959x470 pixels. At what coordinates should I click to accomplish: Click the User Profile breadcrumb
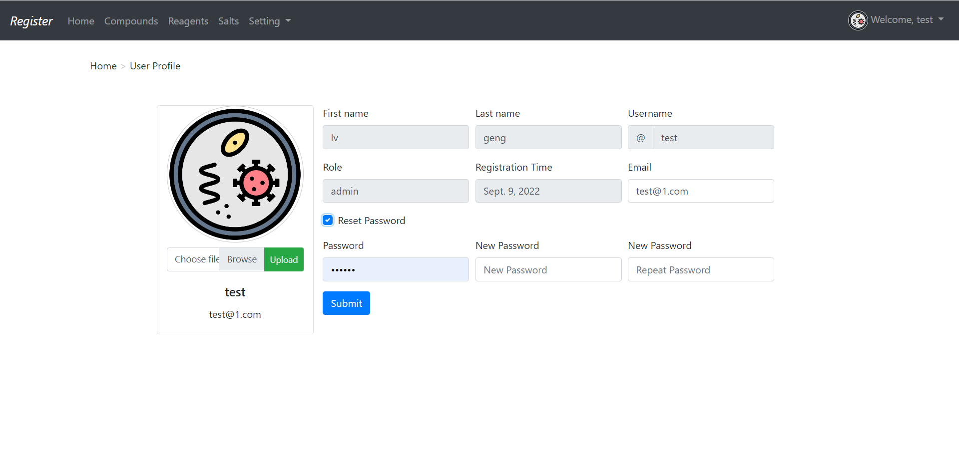155,66
